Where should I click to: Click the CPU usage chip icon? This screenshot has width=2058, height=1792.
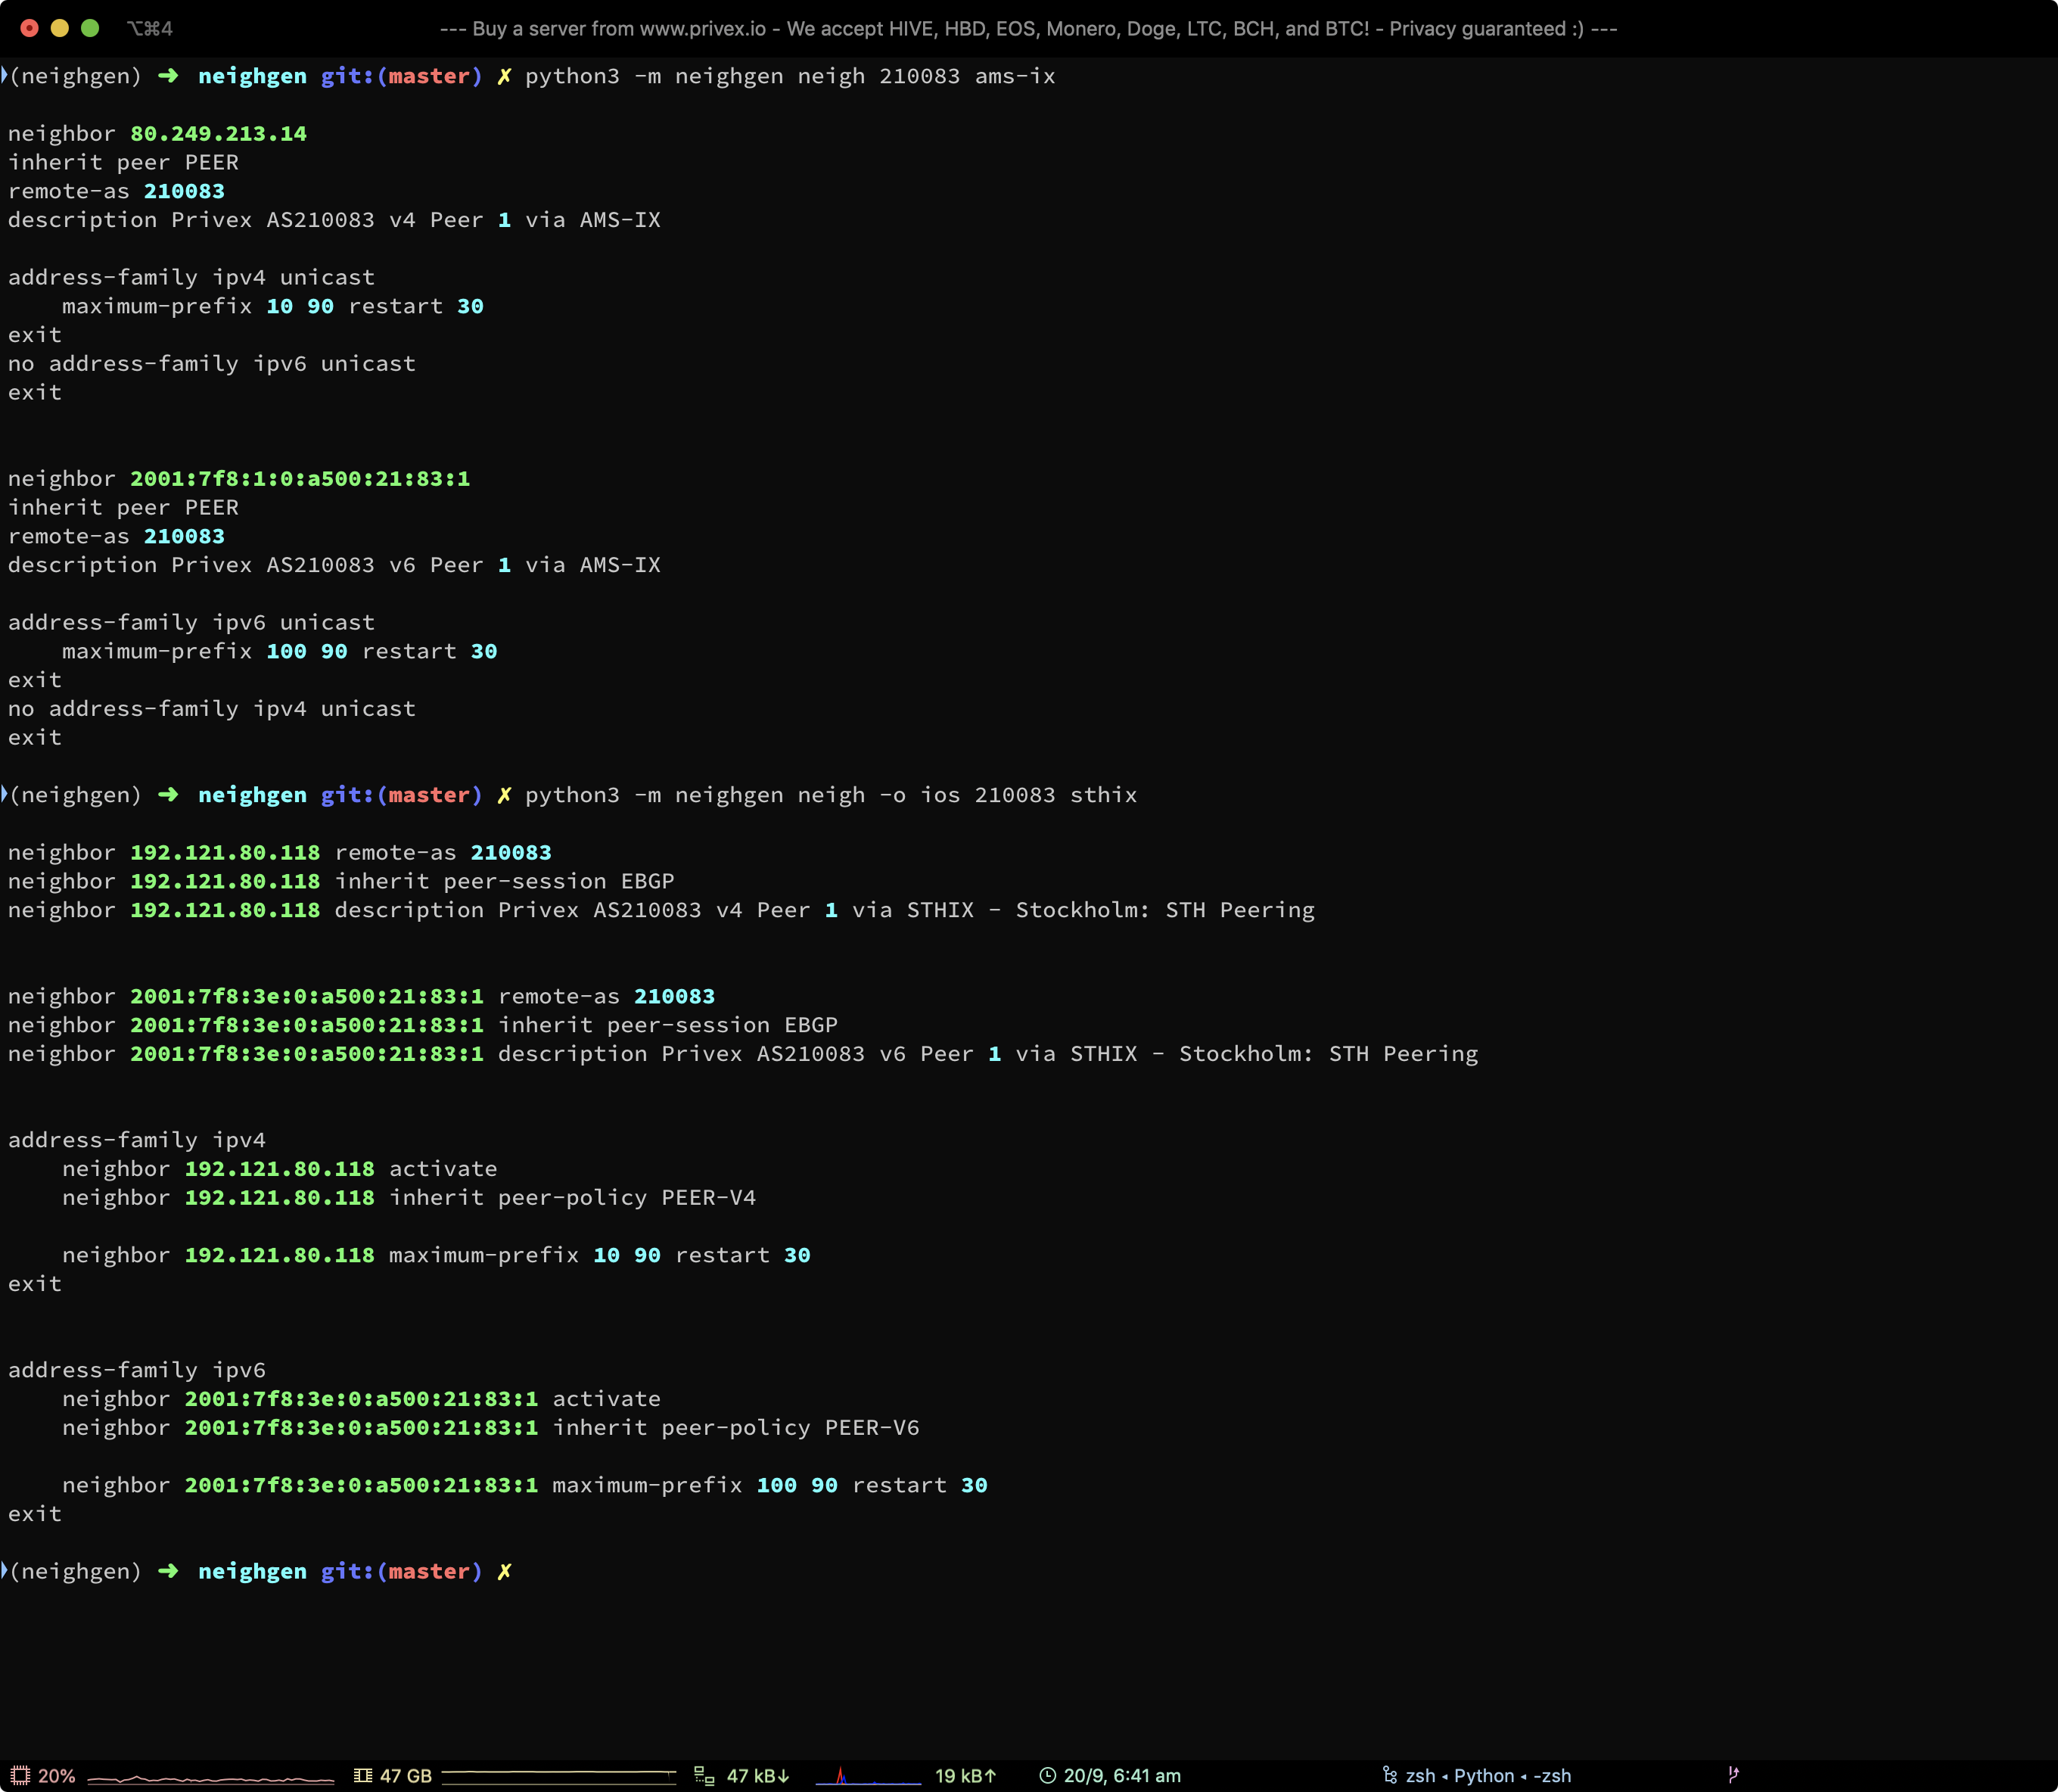click(20, 1775)
